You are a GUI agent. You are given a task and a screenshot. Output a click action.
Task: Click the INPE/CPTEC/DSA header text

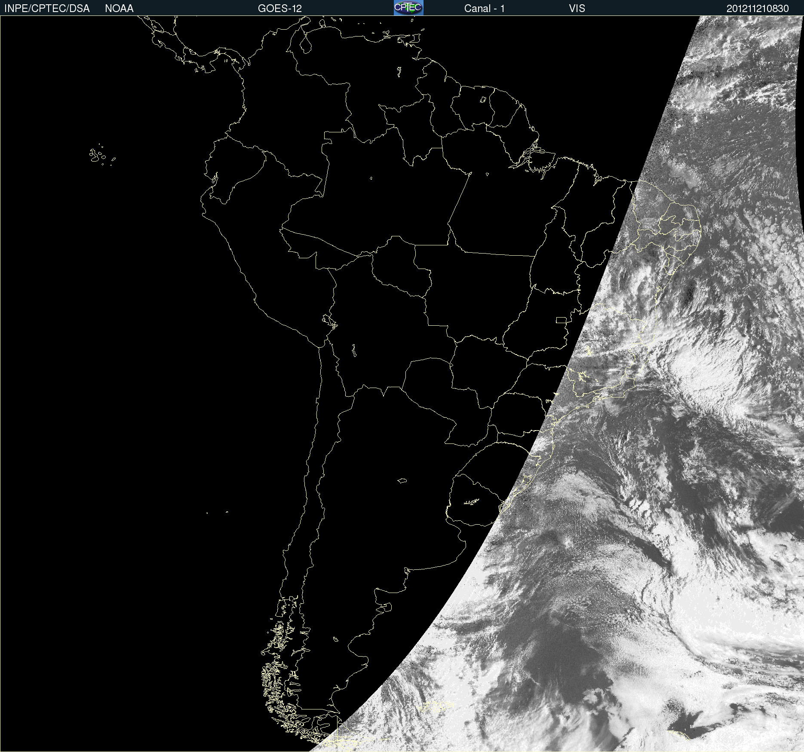click(47, 9)
